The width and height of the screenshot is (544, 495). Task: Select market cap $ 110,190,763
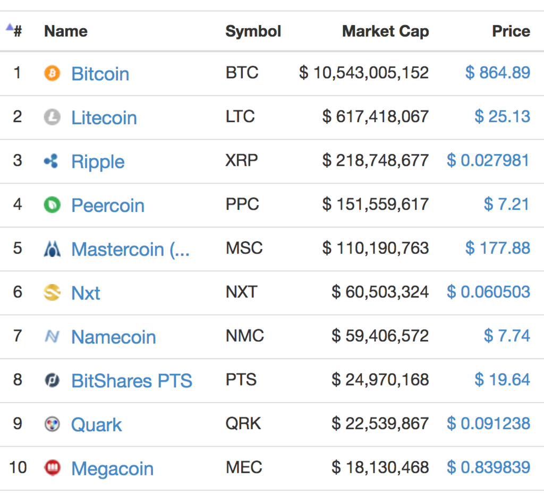click(x=376, y=249)
